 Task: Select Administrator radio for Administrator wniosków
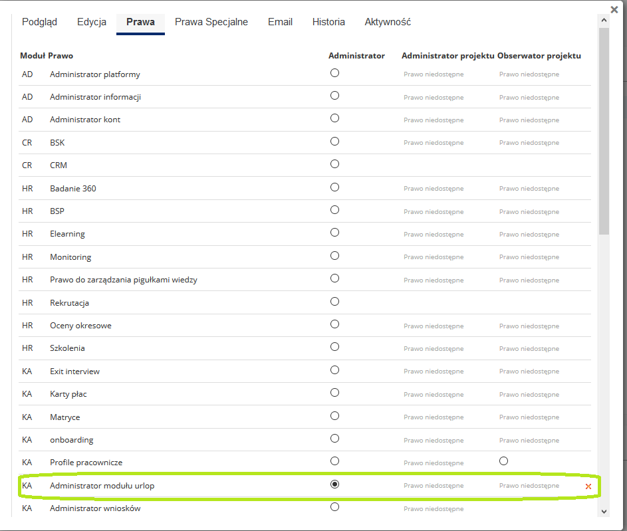pyautogui.click(x=334, y=506)
